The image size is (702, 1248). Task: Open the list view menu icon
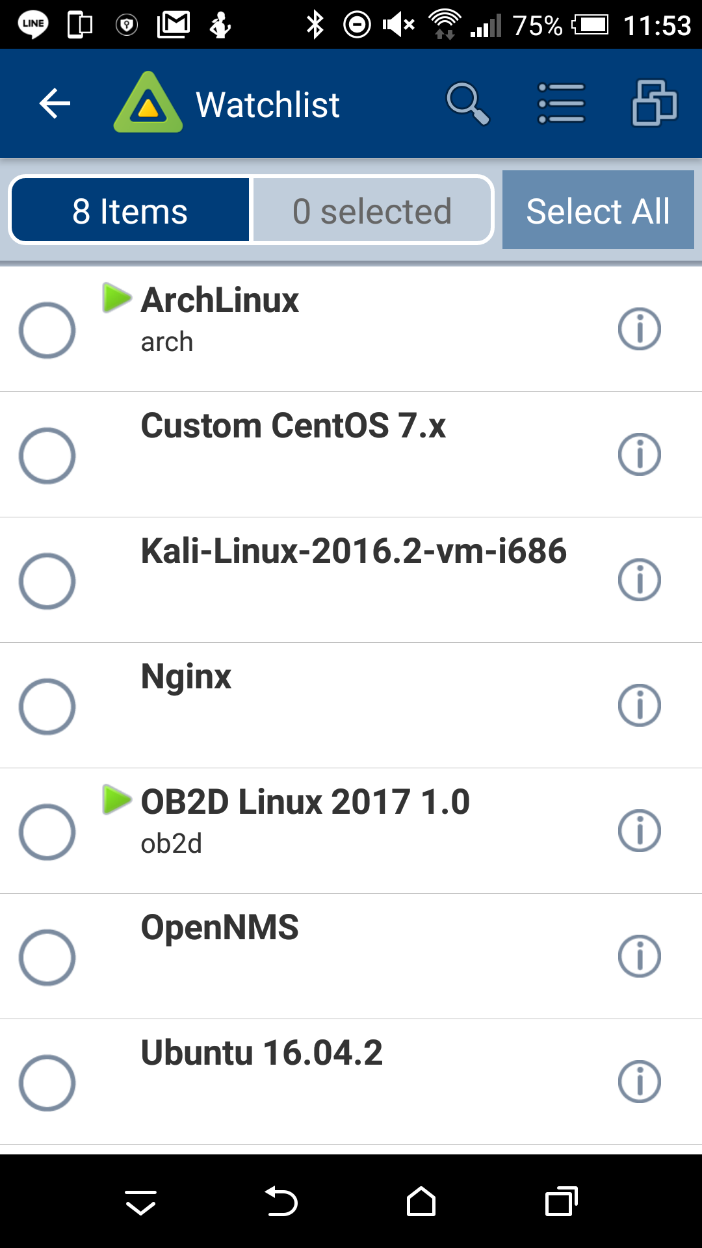tap(562, 103)
